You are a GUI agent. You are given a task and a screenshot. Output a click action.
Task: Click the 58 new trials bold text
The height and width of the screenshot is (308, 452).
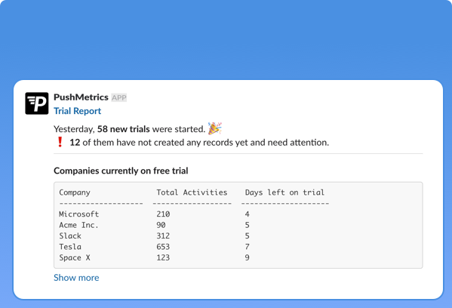(124, 129)
